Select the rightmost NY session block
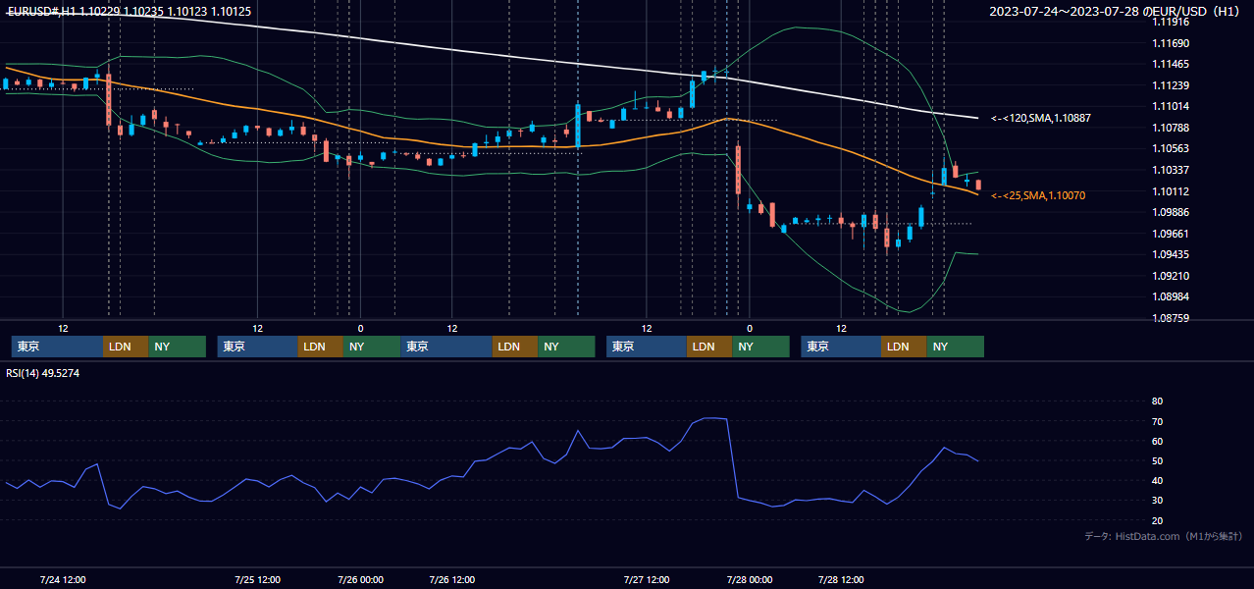The image size is (1254, 589). click(955, 347)
